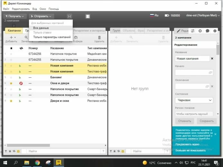
Task: Open the Редактирование pencil tab
Action: coord(181,31)
